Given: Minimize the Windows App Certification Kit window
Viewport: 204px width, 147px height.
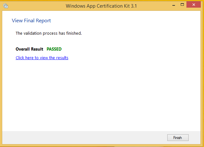Looking at the screenshot, I should 174,5.
